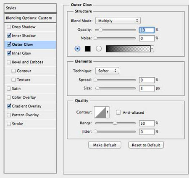Open the Technique Softer dropdown
189x178 pixels.
107,71
